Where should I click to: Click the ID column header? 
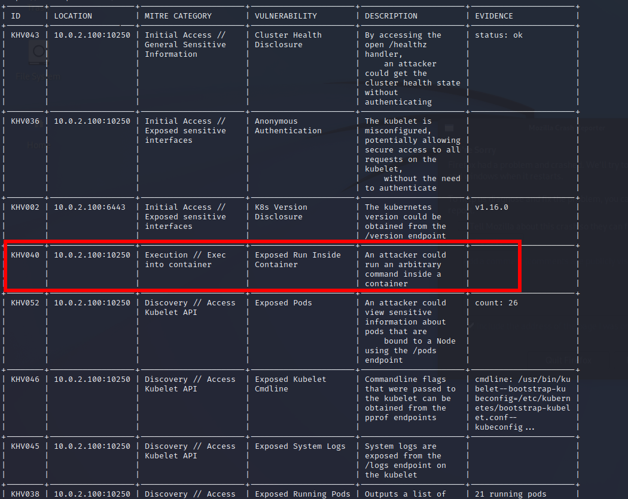(16, 16)
